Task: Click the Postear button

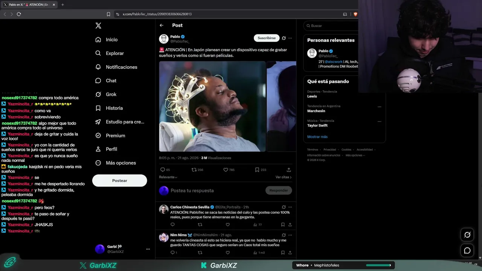Action: [120, 181]
